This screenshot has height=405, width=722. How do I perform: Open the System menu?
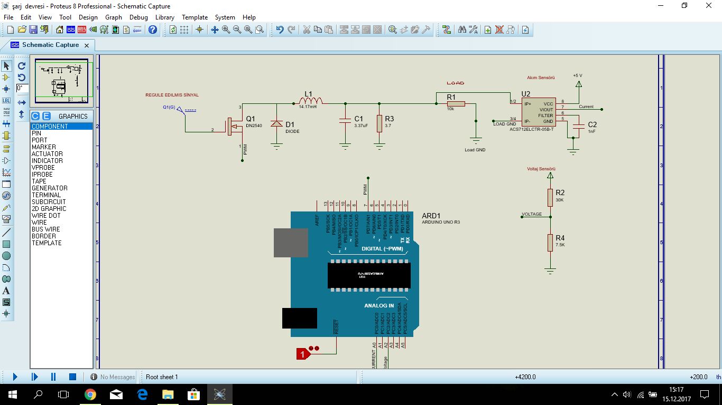(225, 17)
